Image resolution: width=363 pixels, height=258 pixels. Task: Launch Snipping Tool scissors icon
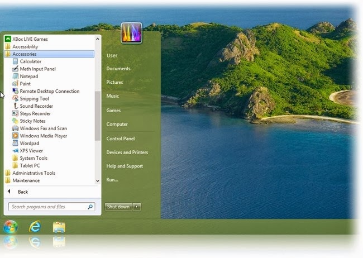[15, 98]
